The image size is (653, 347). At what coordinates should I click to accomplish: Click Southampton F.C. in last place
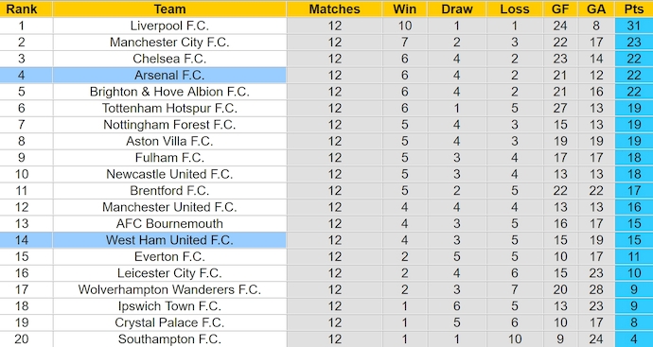click(x=169, y=339)
